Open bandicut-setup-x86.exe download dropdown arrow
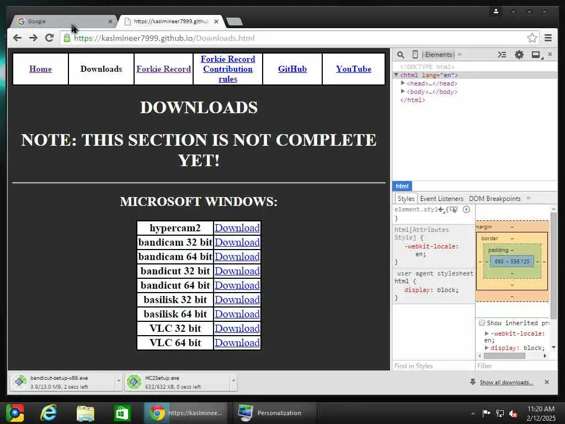 (x=119, y=381)
